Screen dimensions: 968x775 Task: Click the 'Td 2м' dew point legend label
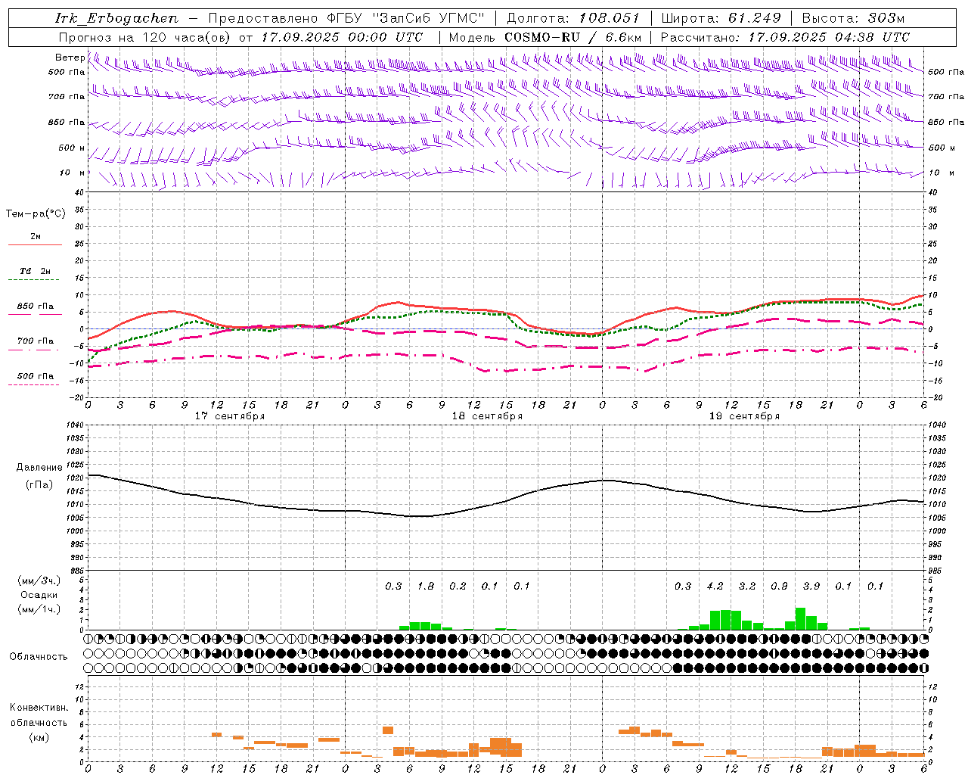[36, 271]
